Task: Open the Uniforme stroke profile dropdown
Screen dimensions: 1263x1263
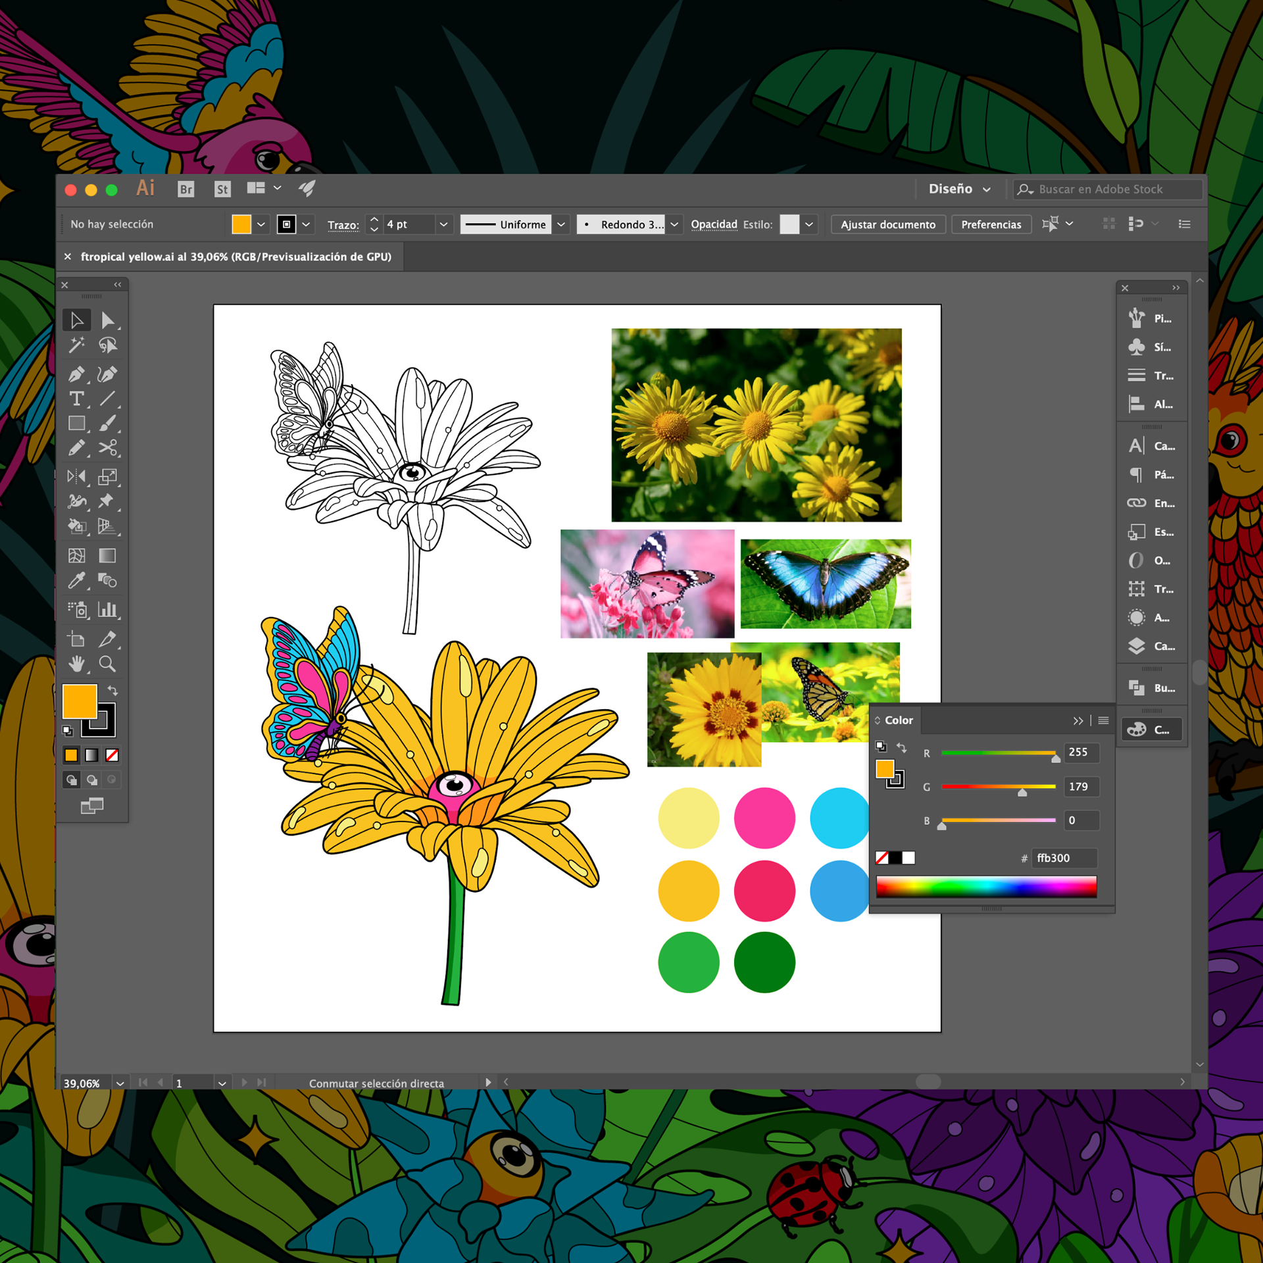Action: (x=560, y=224)
